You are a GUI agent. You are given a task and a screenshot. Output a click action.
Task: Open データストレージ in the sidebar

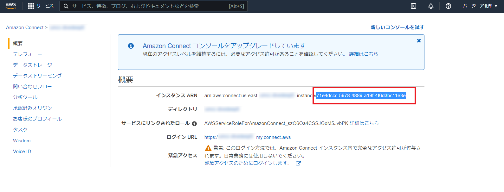[33, 65]
